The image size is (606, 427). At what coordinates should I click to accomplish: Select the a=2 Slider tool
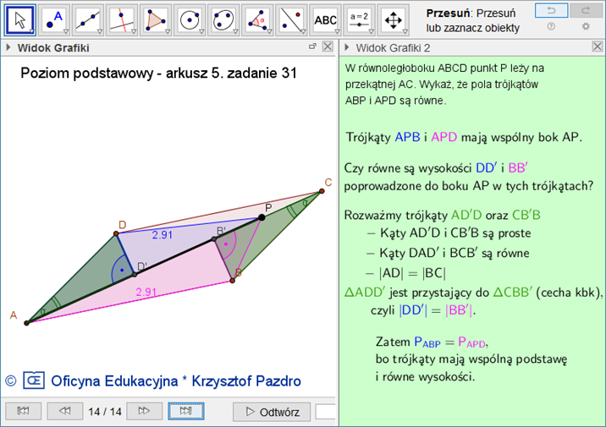[x=360, y=19]
